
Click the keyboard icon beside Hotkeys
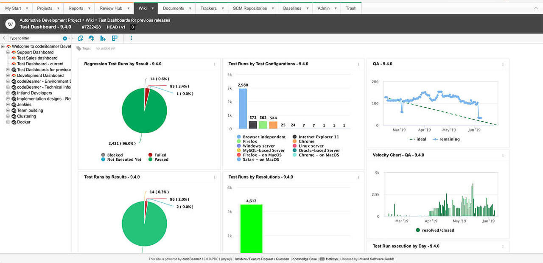click(322, 259)
